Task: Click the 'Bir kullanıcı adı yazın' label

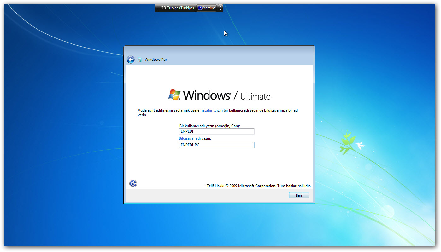Action: coord(209,126)
